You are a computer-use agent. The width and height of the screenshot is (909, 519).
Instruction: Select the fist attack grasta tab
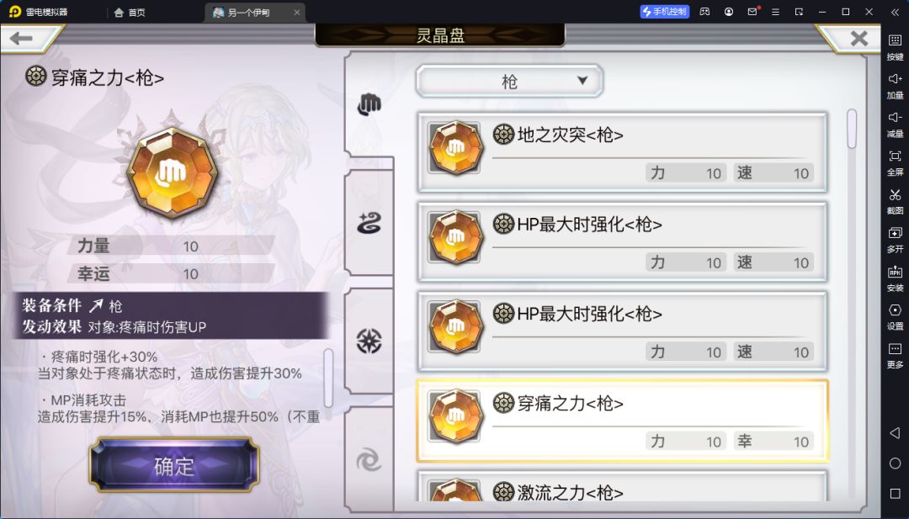pyautogui.click(x=369, y=104)
